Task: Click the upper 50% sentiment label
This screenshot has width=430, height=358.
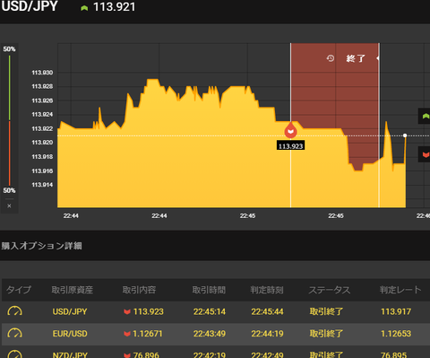Action: pyautogui.click(x=9, y=49)
